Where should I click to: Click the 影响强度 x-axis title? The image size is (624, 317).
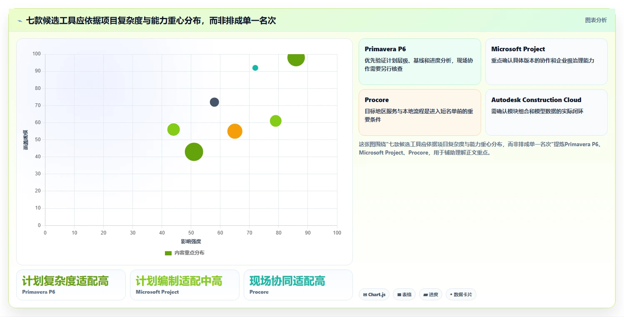click(191, 242)
